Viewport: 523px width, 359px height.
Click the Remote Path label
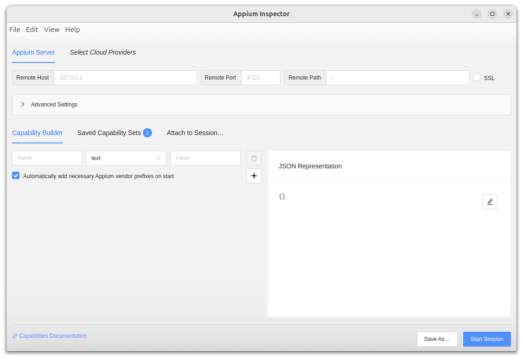click(x=305, y=78)
